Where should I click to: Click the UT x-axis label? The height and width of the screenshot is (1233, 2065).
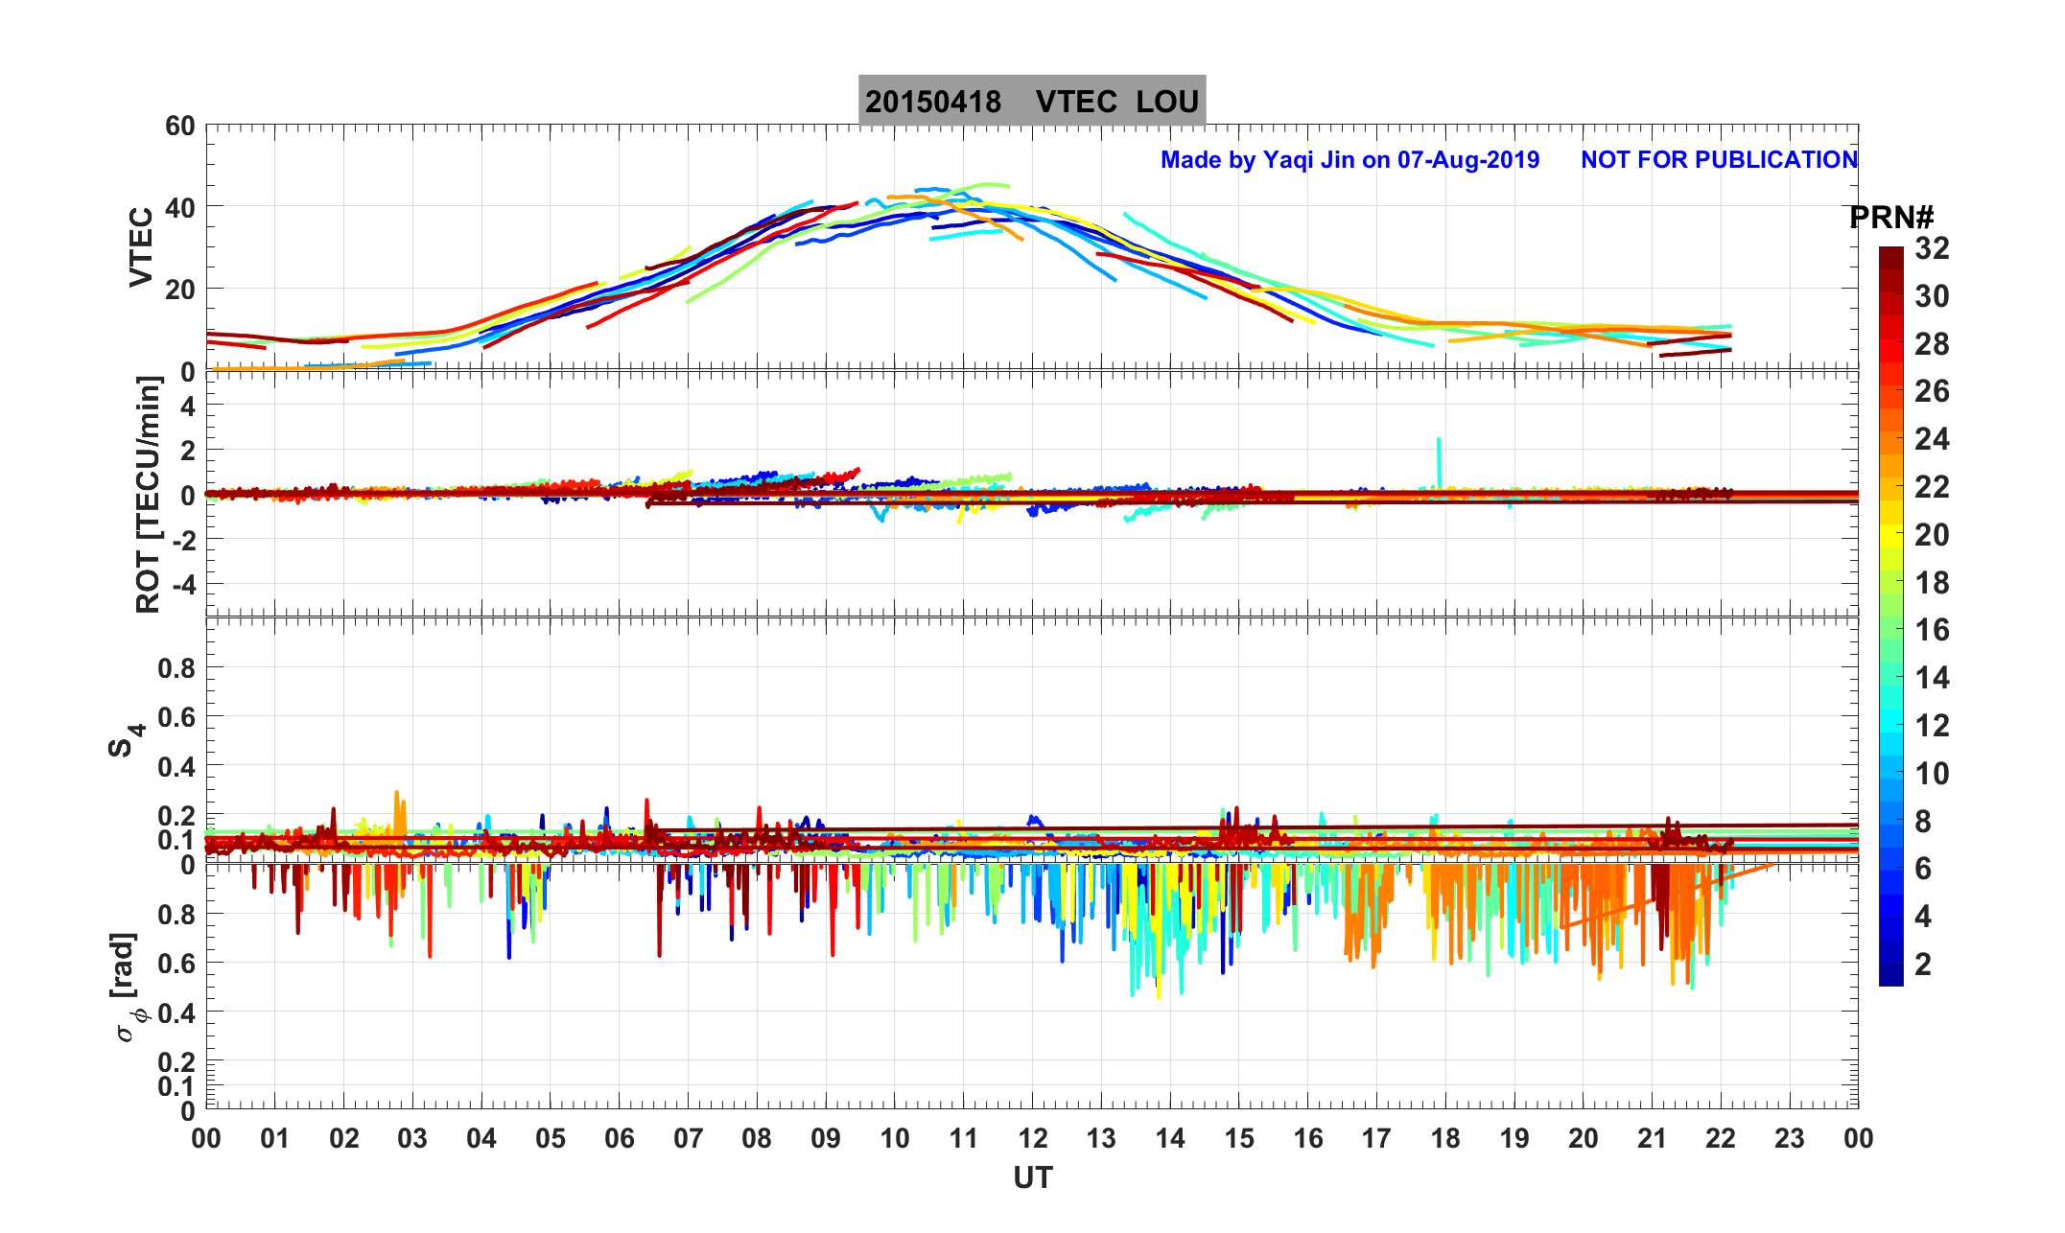click(x=1032, y=1178)
